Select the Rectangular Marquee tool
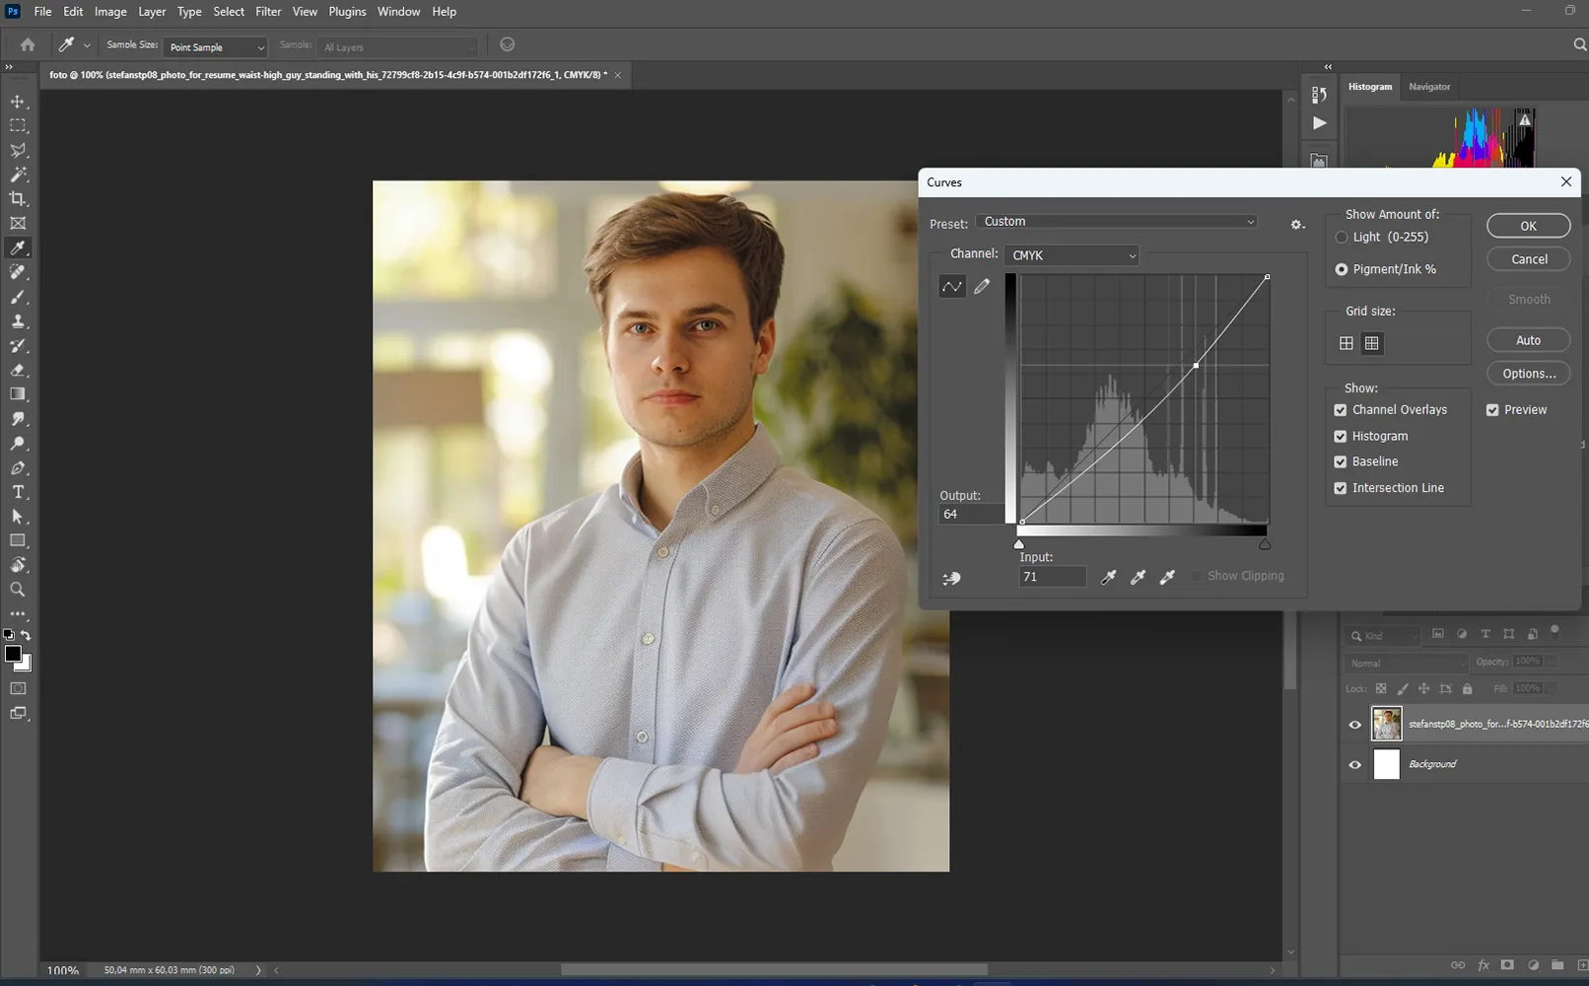1589x986 pixels. pyautogui.click(x=18, y=126)
